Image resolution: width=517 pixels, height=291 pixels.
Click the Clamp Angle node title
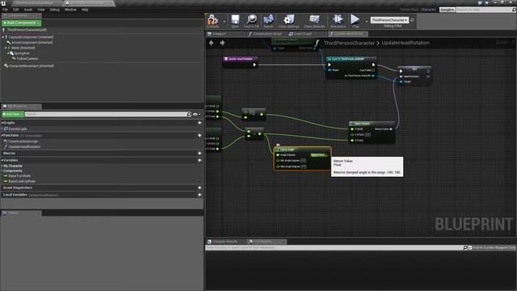(x=287, y=150)
